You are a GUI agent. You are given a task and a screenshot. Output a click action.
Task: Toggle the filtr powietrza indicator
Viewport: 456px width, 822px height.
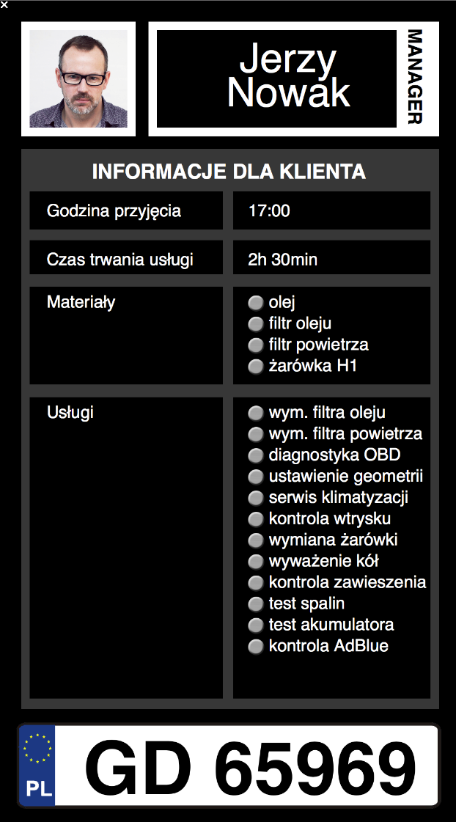[255, 345]
